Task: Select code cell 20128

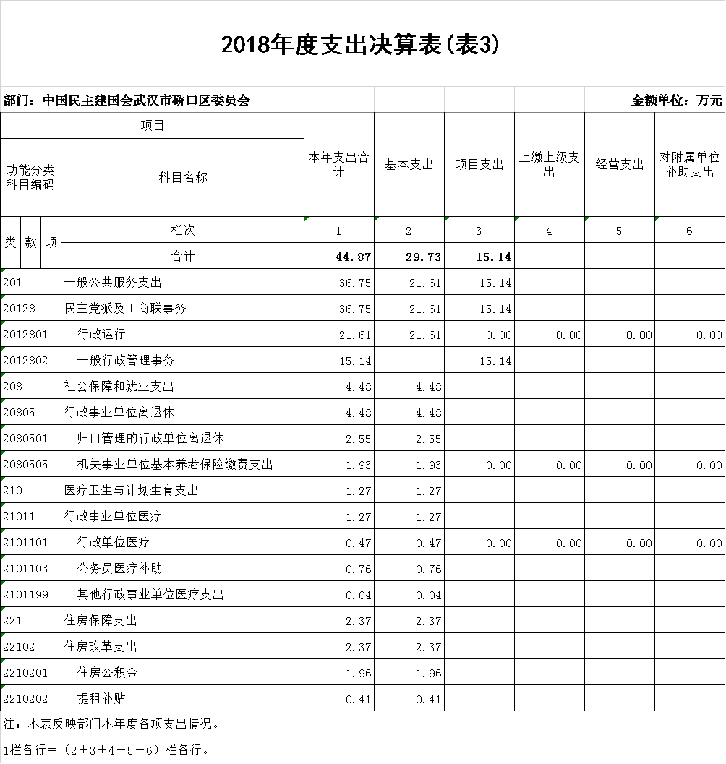Action: click(x=30, y=309)
